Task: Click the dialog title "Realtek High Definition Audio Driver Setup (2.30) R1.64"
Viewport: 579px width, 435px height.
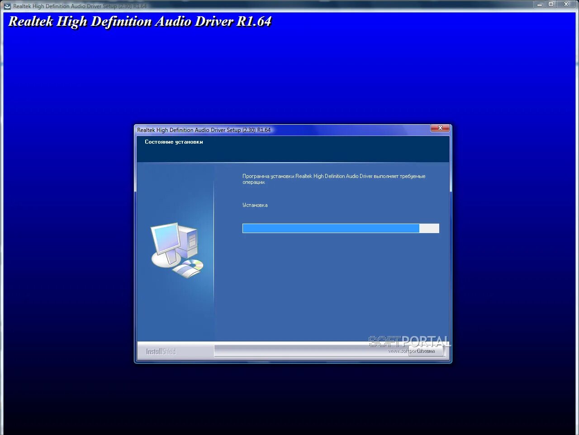Action: click(204, 130)
